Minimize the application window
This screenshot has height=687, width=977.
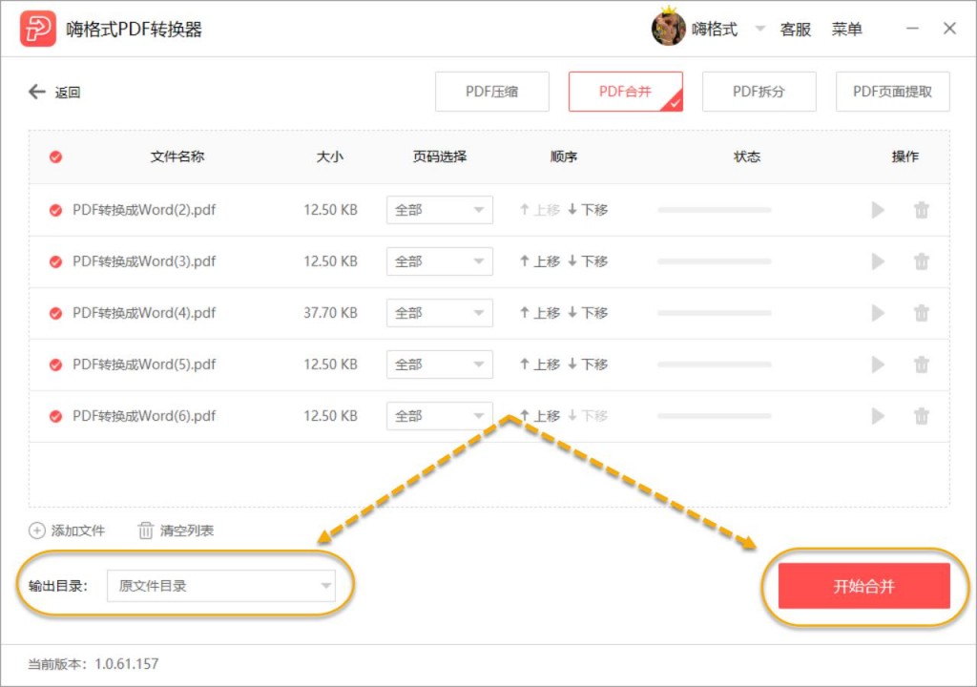click(912, 29)
